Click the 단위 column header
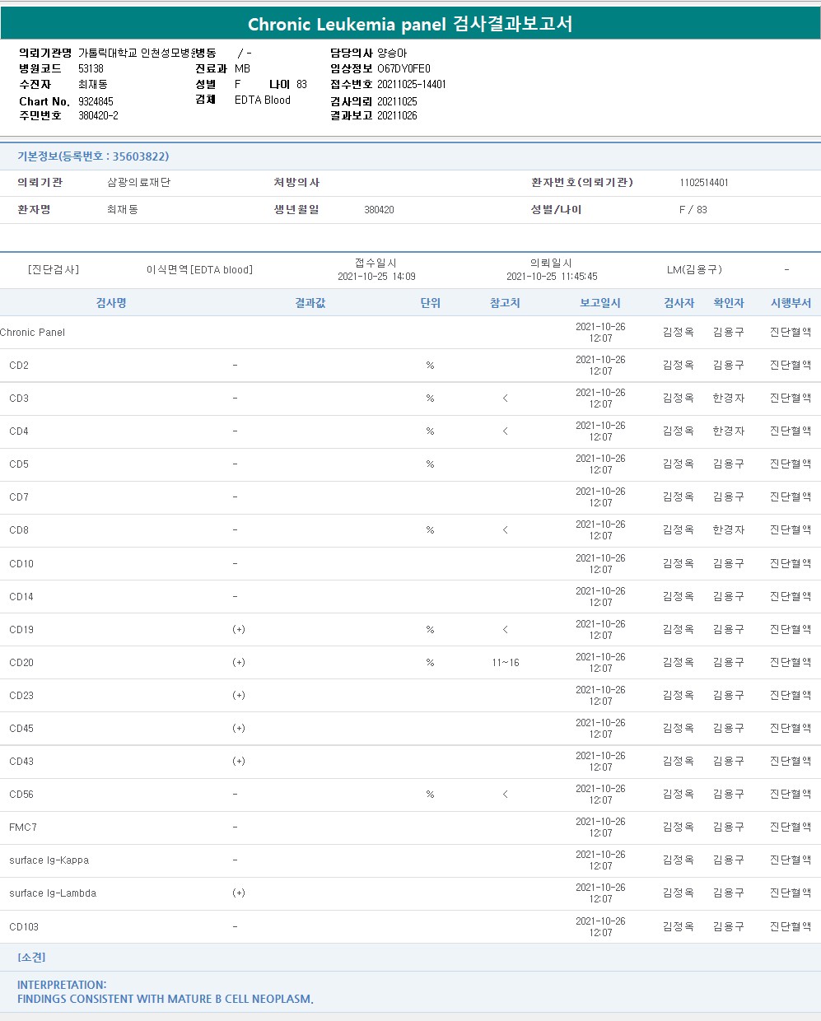The image size is (821, 1021). coord(430,303)
